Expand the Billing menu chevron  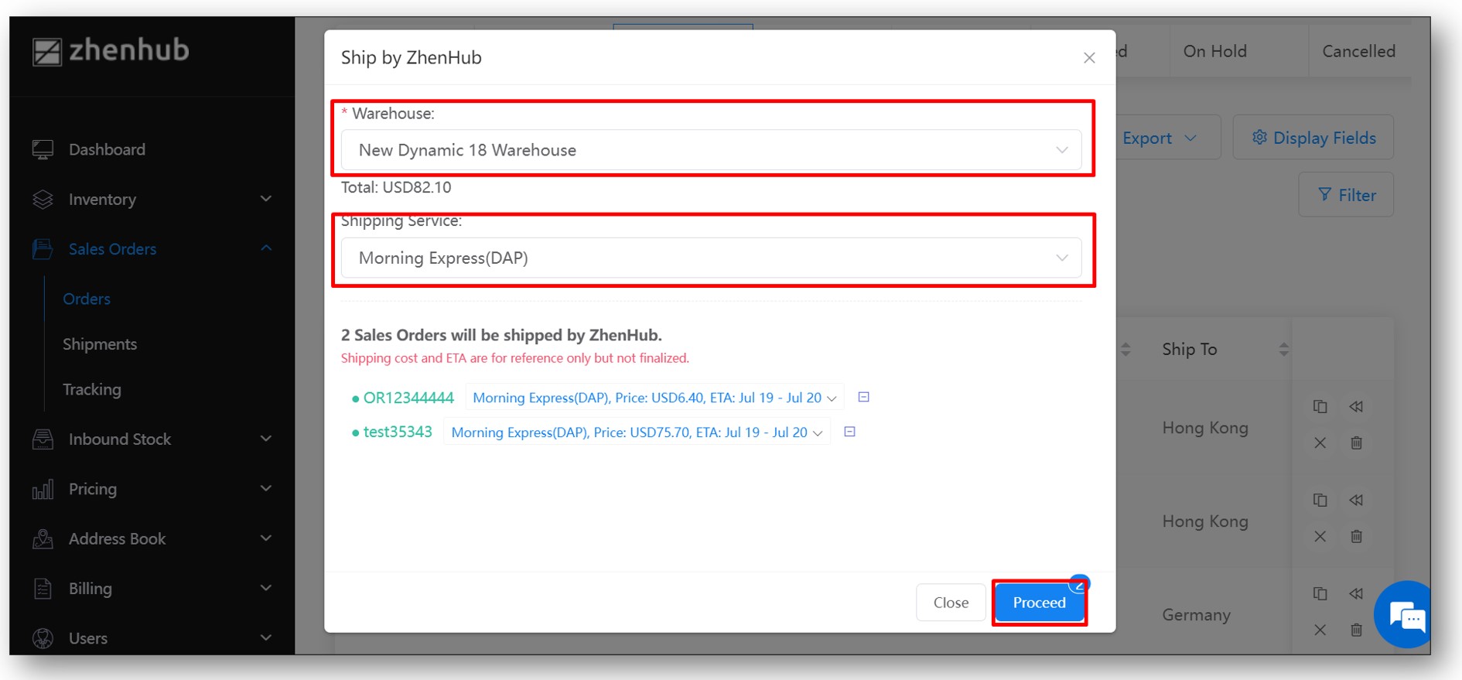tap(266, 588)
